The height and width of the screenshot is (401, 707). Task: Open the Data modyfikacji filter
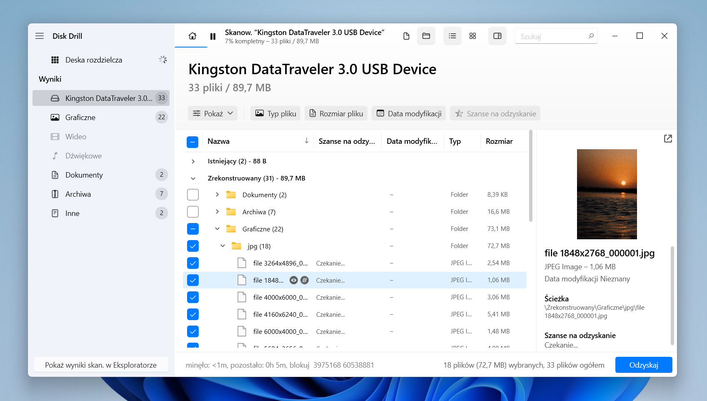point(409,113)
